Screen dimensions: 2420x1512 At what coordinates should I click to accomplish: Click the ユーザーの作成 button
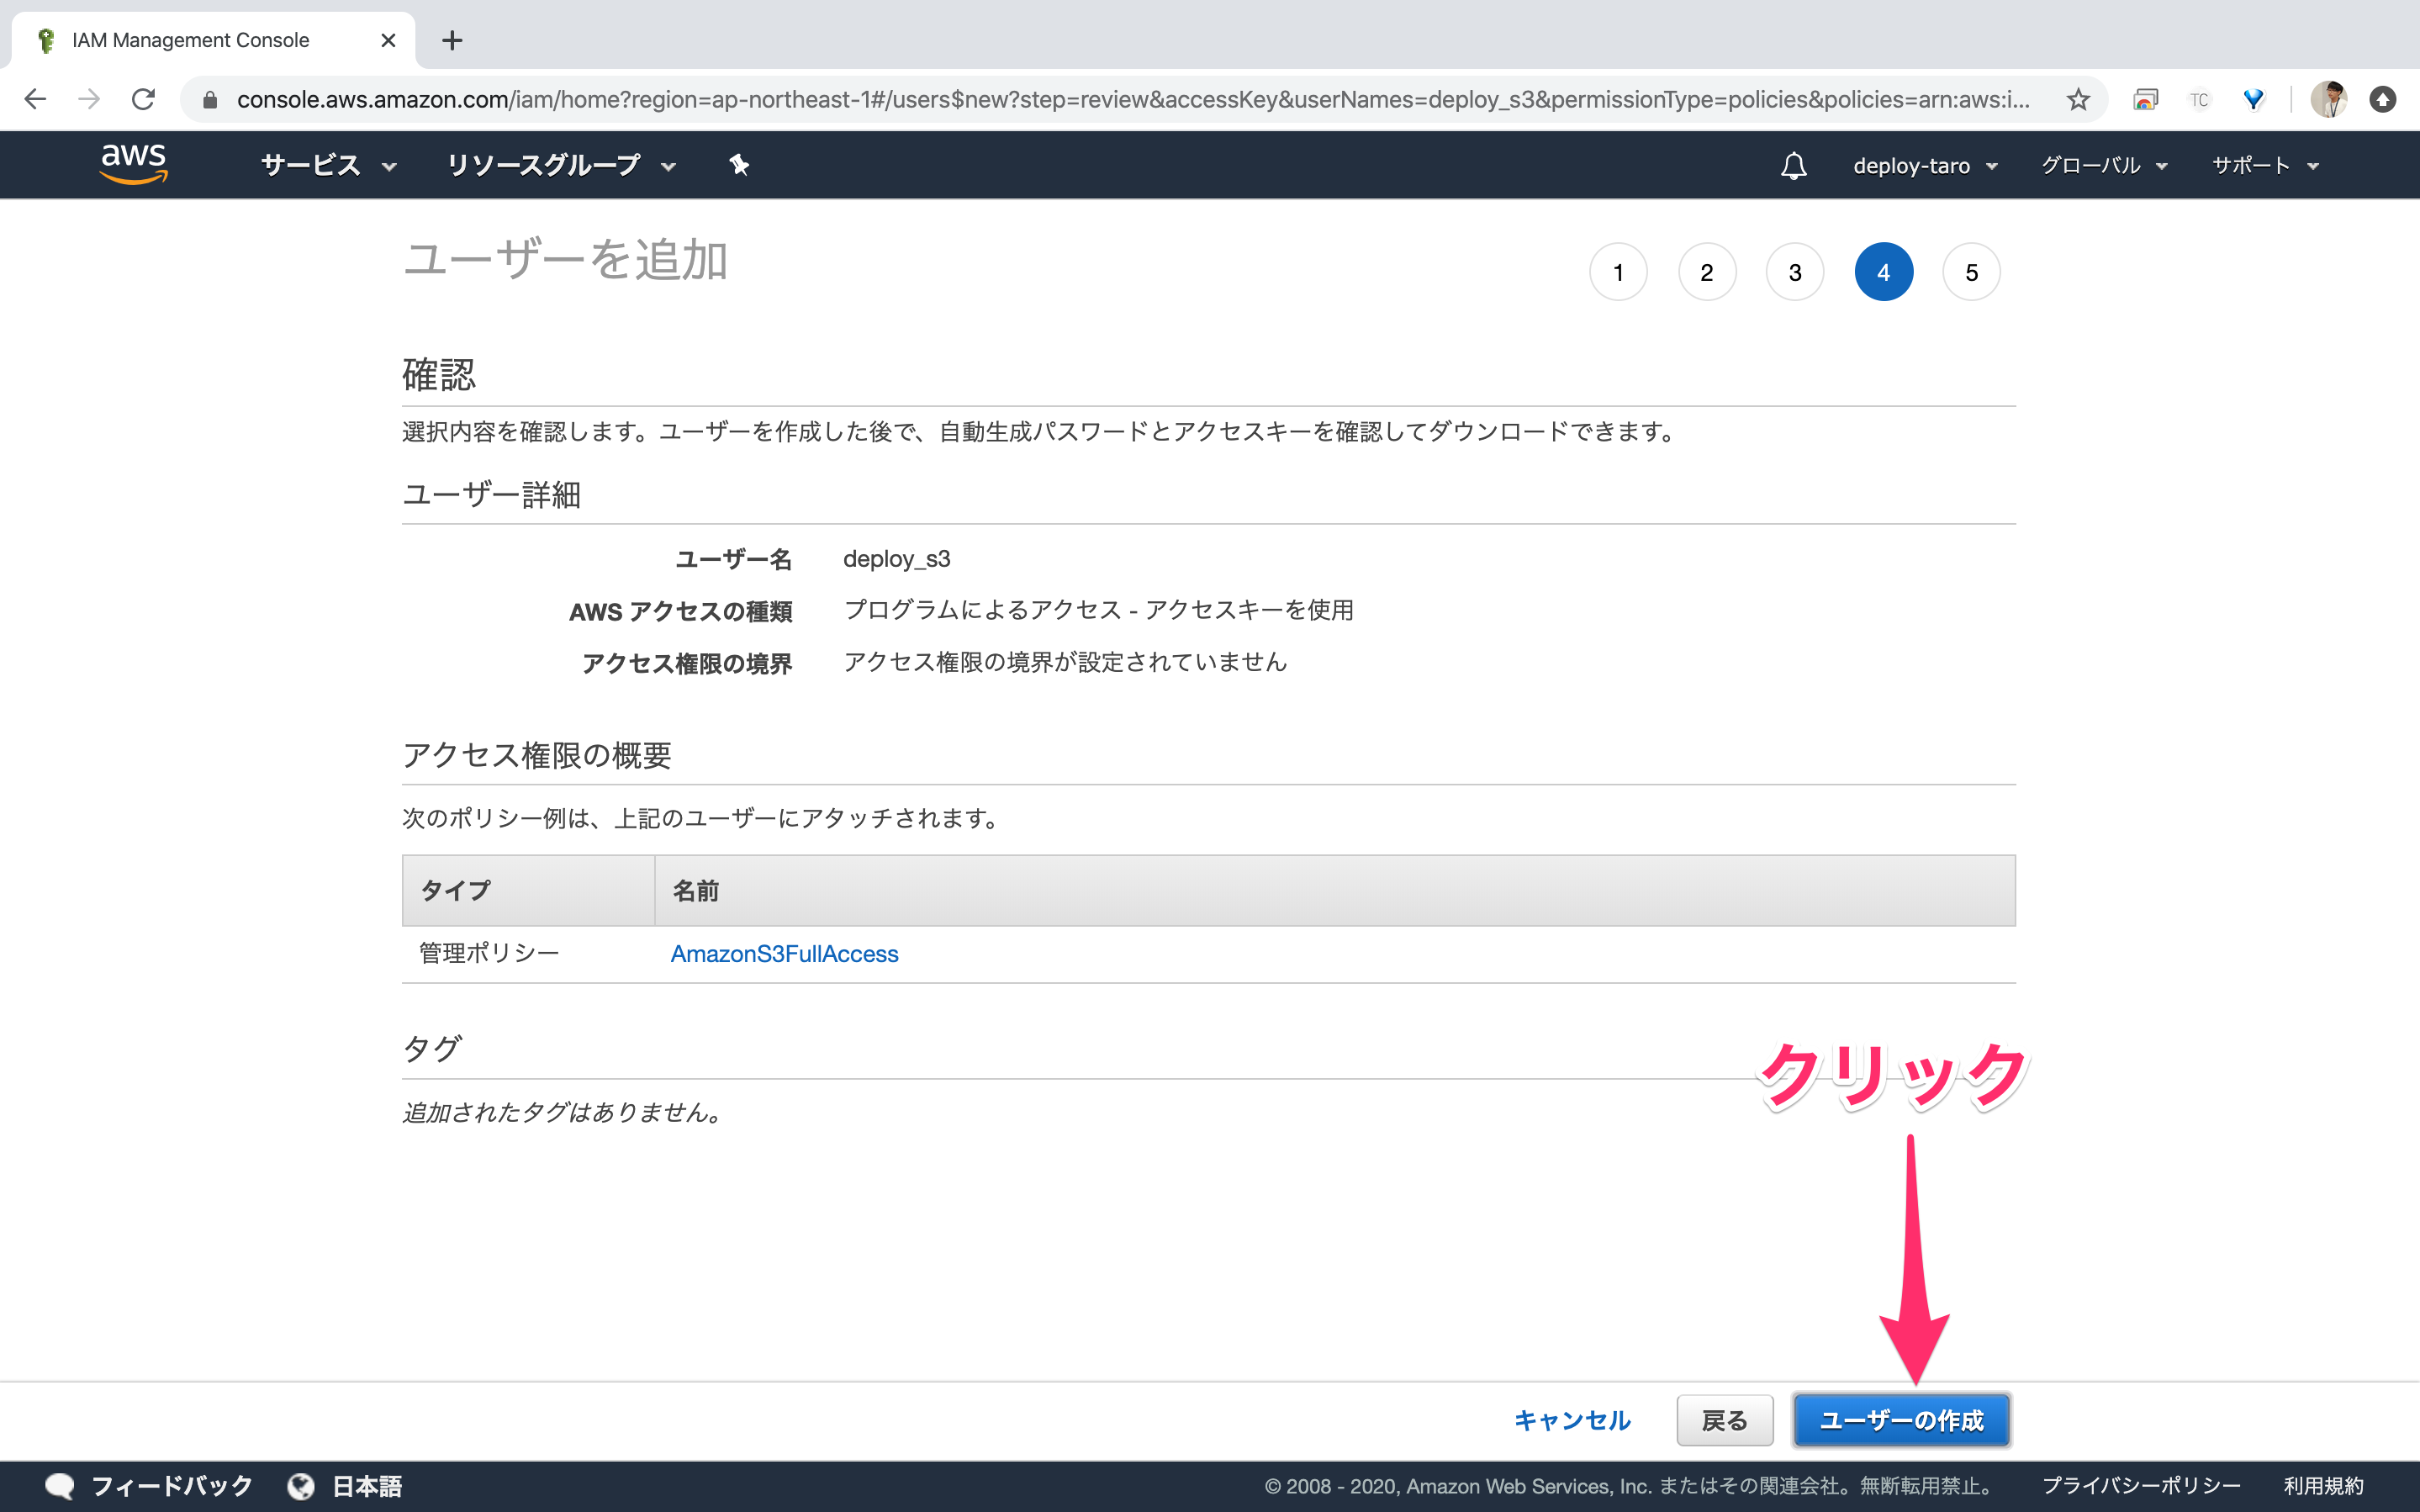point(1901,1419)
